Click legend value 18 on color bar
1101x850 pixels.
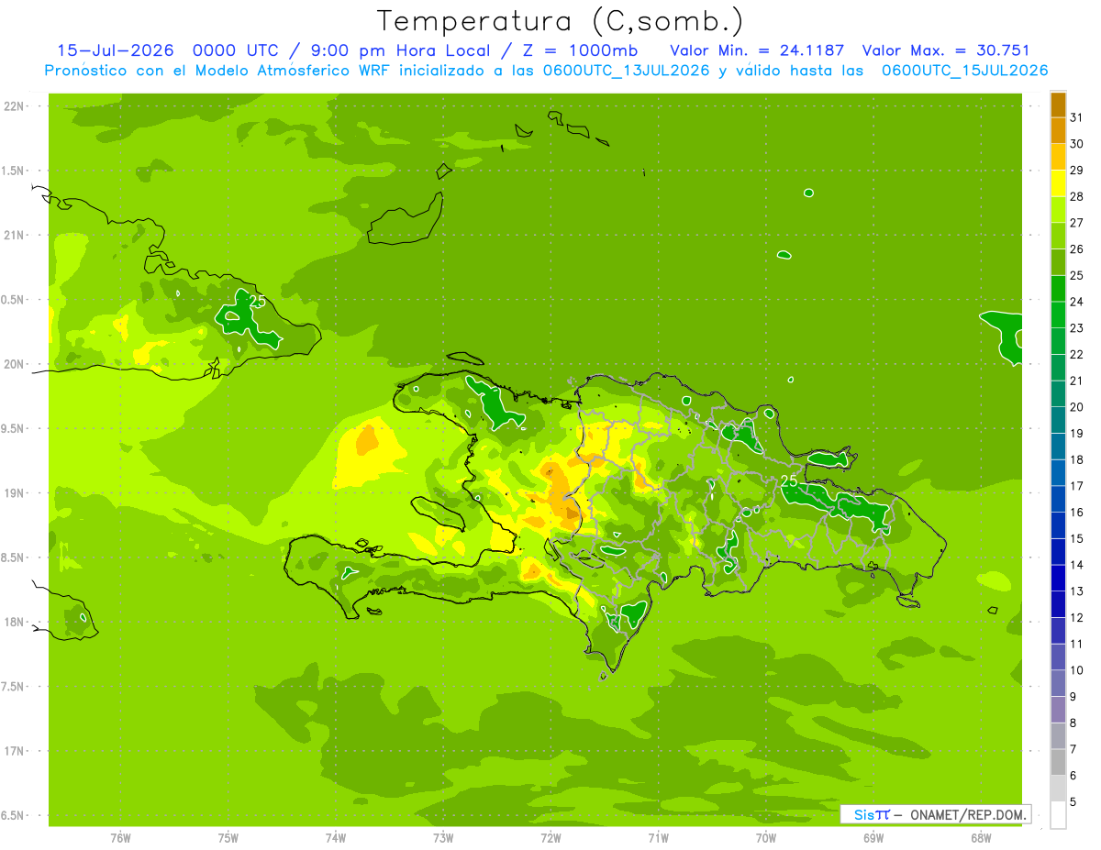coord(1076,459)
